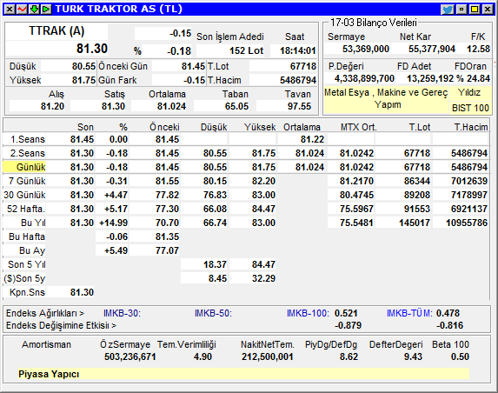
Task: Click the Düşük value 80.55 in summary
Action: (83, 66)
